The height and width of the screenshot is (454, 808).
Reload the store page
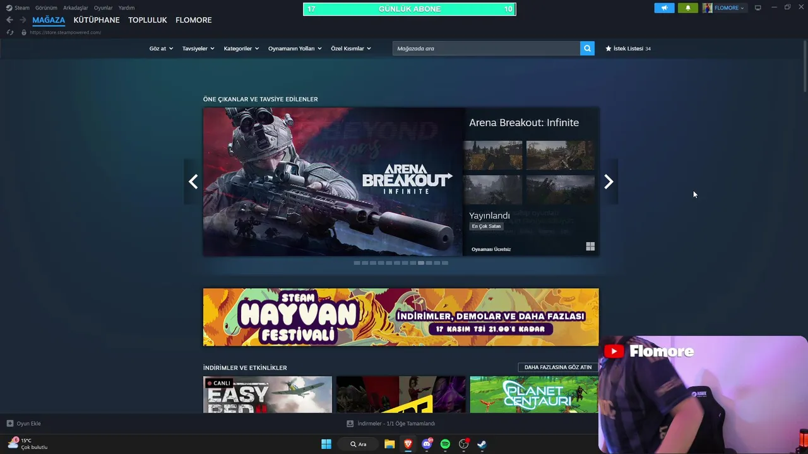9,32
